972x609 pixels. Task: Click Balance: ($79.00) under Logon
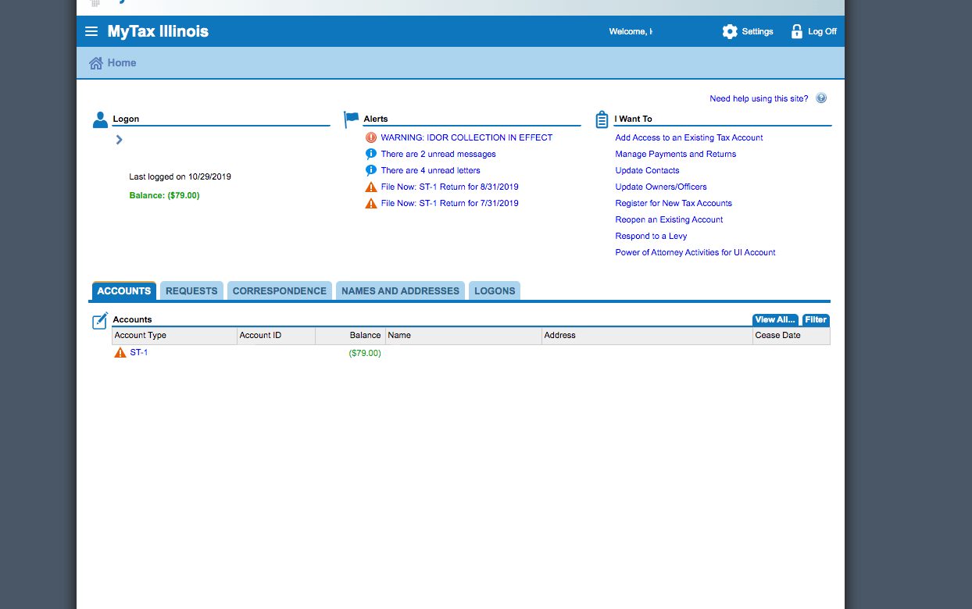(x=164, y=195)
